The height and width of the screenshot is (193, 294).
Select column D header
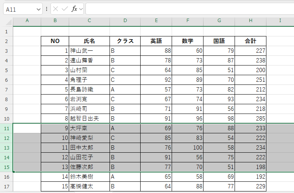point(125,21)
